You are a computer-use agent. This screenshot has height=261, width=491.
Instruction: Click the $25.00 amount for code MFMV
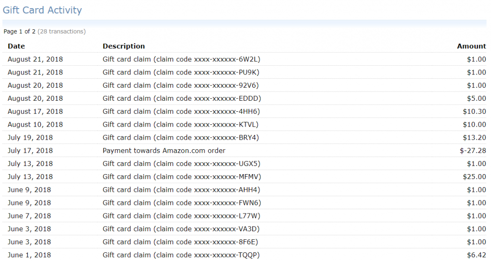pyautogui.click(x=474, y=177)
